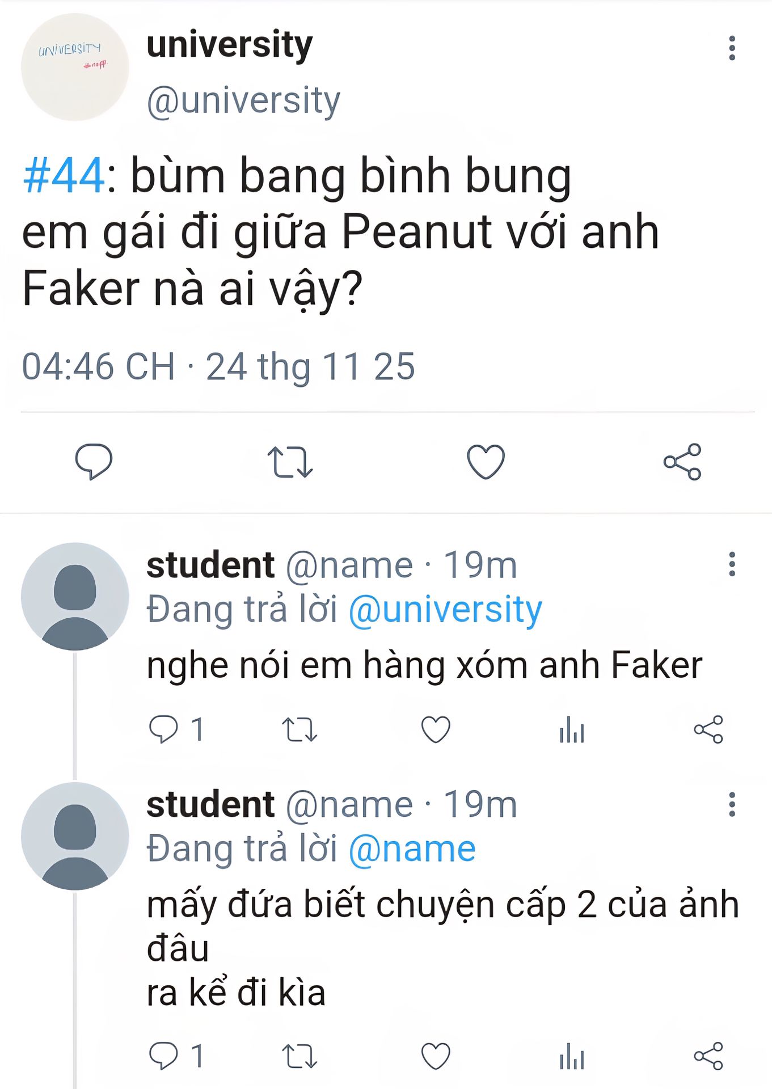
Task: Retweet the main university tweet
Action: [x=290, y=462]
